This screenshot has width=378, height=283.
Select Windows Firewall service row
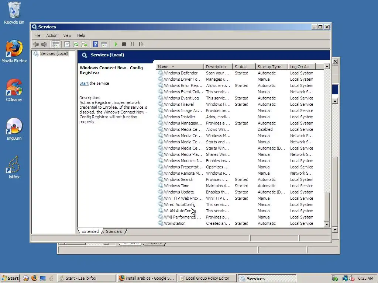pos(240,104)
